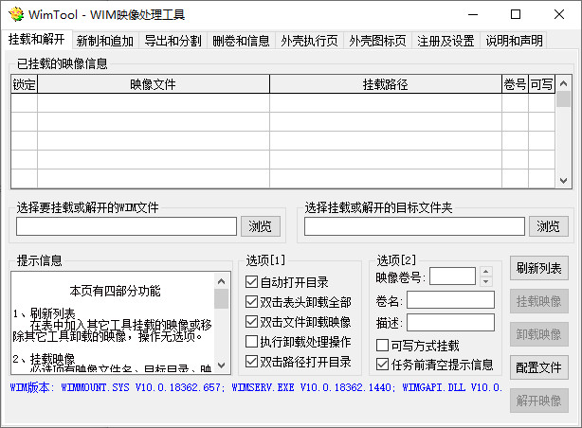The width and height of the screenshot is (582, 428).
Task: Minimize the WimTool window
Action: [x=473, y=14]
